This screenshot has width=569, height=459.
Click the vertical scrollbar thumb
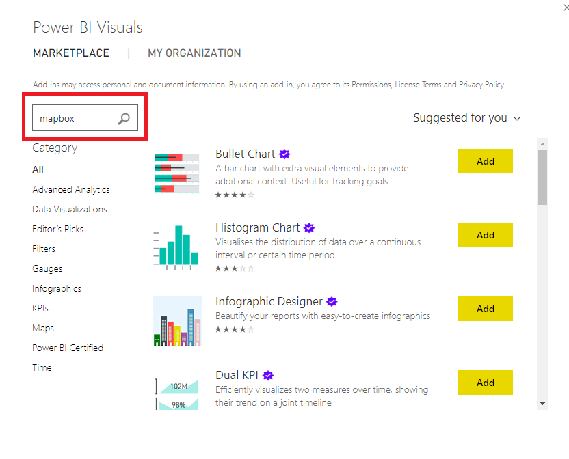pos(542,178)
